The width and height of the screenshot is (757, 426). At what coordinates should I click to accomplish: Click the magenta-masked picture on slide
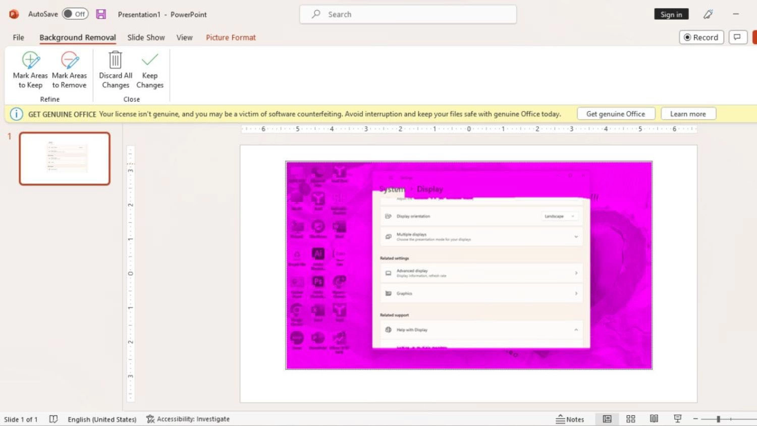469,265
